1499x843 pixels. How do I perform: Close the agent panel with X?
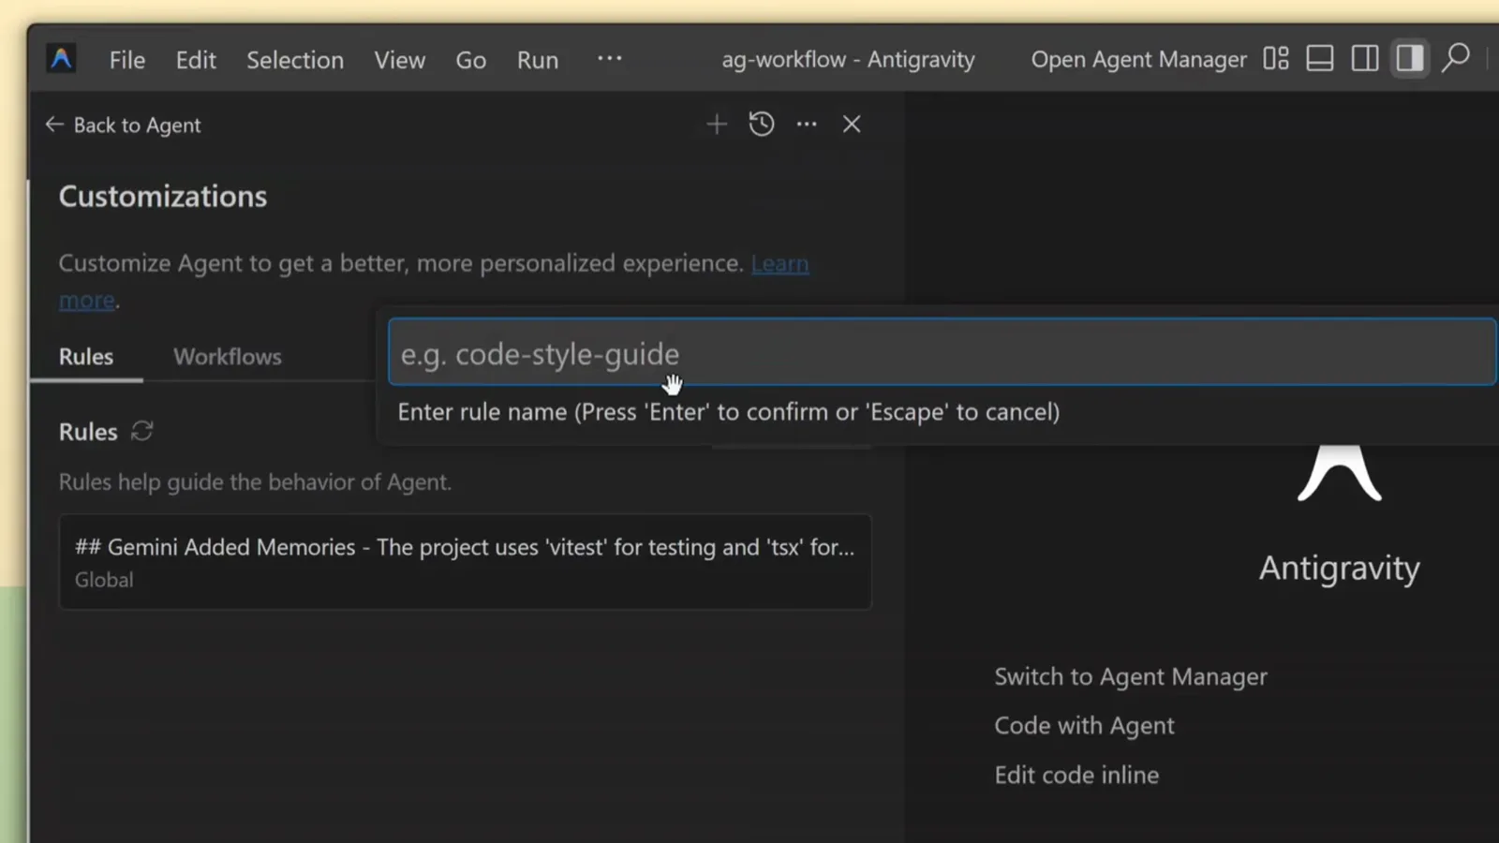(x=852, y=124)
